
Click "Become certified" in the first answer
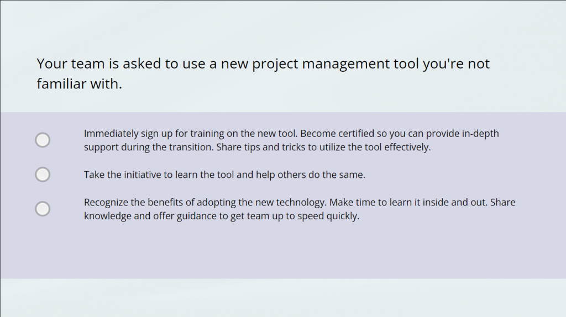[337, 134]
